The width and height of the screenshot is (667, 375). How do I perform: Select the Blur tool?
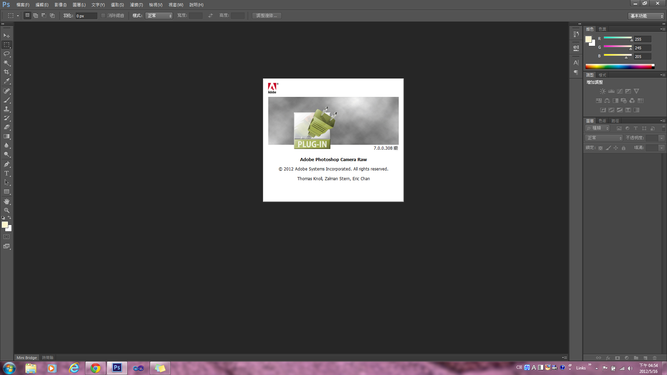[x=7, y=145]
